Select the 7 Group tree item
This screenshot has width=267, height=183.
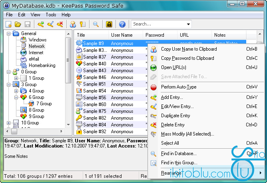(44, 104)
